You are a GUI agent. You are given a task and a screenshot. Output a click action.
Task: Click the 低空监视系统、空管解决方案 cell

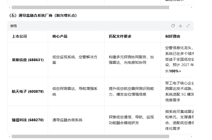pyautogui.click(x=76, y=60)
